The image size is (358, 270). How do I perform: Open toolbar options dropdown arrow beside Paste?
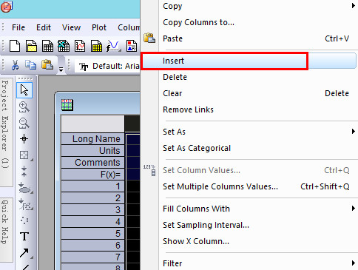[x=61, y=70]
